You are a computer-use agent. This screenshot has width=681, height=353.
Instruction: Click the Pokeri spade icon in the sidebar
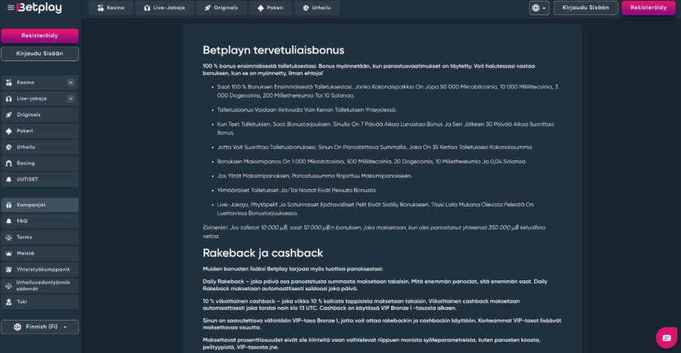click(x=8, y=131)
